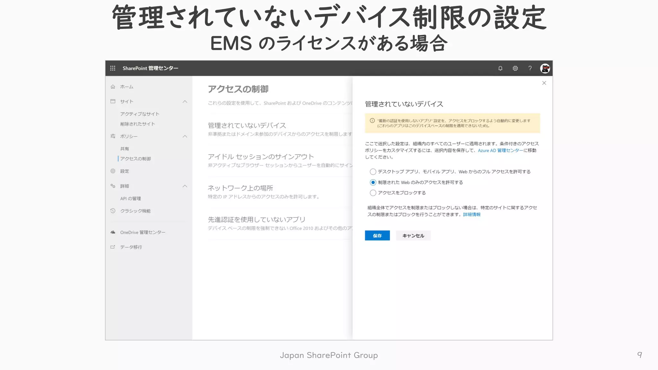The width and height of the screenshot is (658, 370).
Task: Click the ポリシー sliders icon
Action: [113, 136]
